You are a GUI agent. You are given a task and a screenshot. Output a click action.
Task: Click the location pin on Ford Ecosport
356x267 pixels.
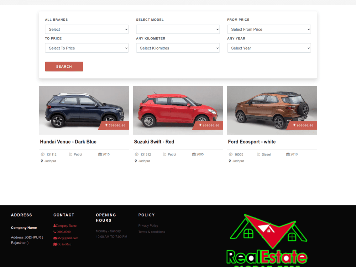pos(230,161)
